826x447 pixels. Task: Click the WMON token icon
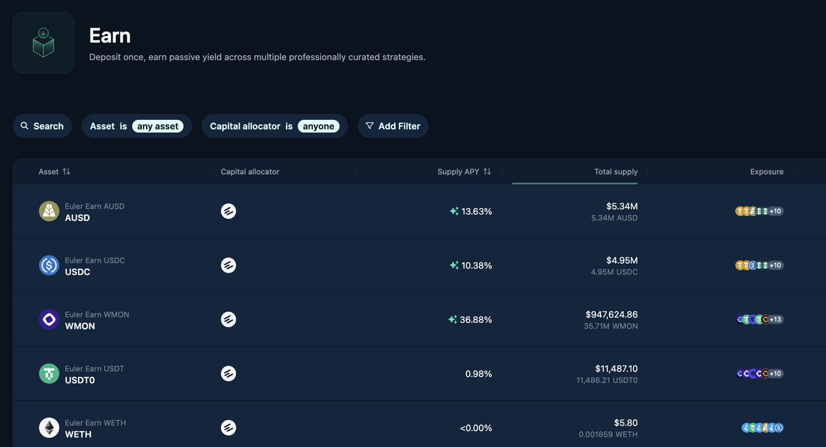[x=49, y=320]
